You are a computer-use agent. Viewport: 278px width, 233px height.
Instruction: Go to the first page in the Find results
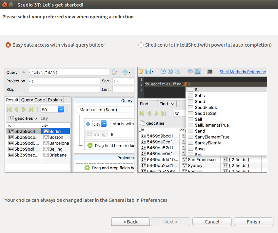click(142, 114)
